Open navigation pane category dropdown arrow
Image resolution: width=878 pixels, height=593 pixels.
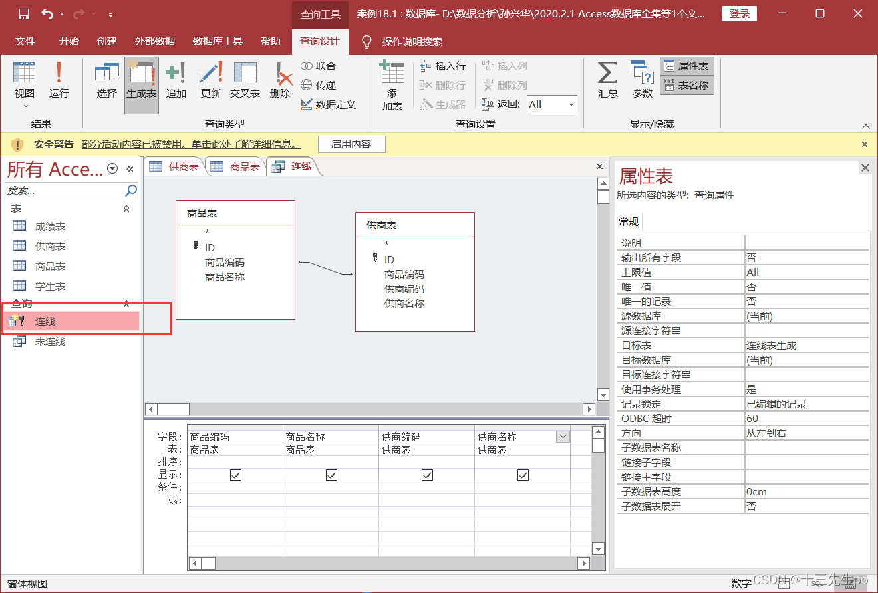tap(112, 169)
